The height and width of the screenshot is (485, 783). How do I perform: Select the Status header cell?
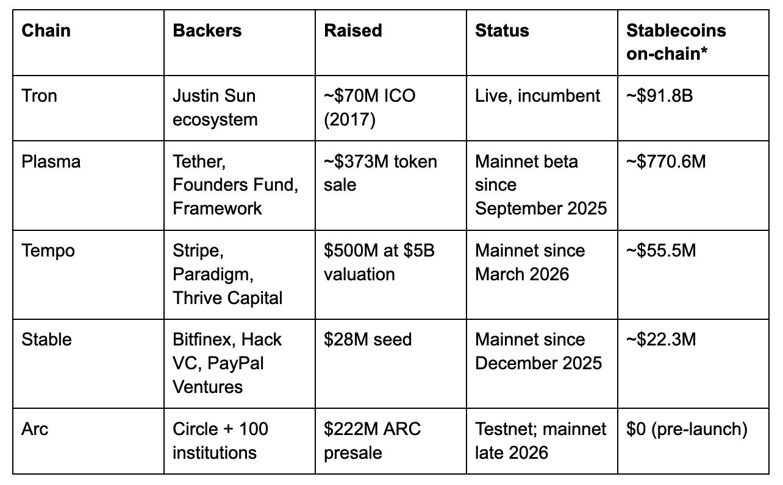[542, 43]
